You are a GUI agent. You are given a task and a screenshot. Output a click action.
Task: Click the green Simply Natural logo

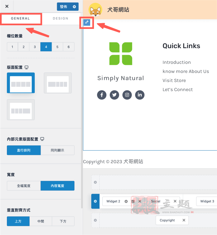tap(121, 54)
